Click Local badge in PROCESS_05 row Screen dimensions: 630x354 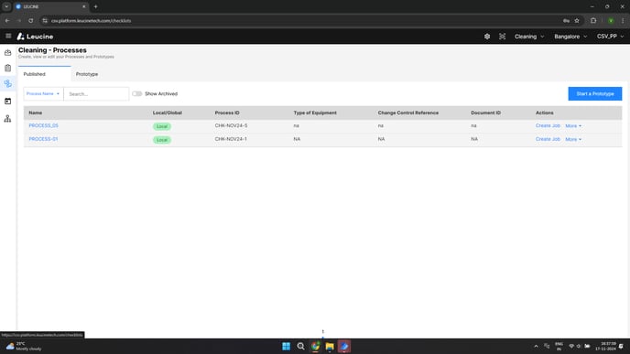162,126
